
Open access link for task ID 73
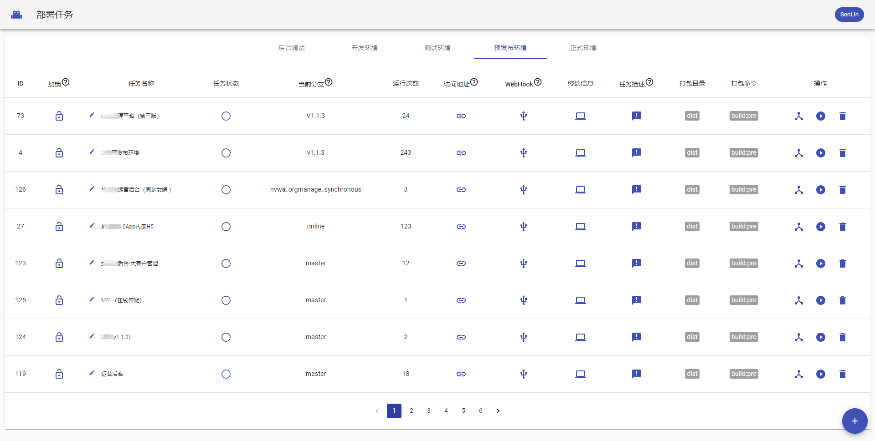pos(461,116)
